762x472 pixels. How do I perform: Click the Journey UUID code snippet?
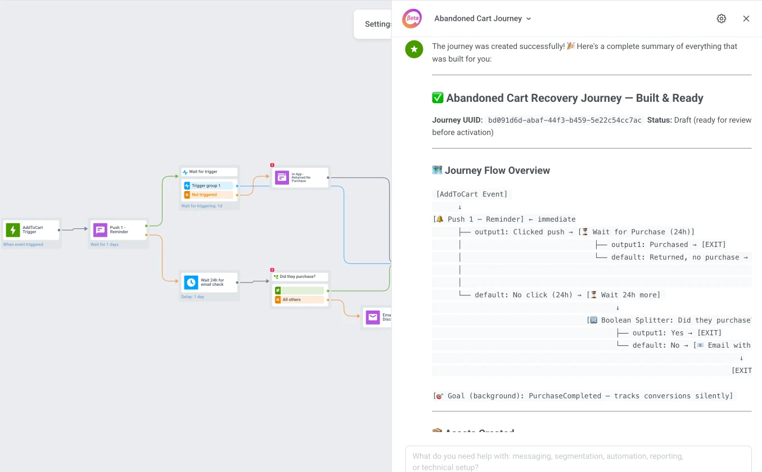pyautogui.click(x=564, y=120)
